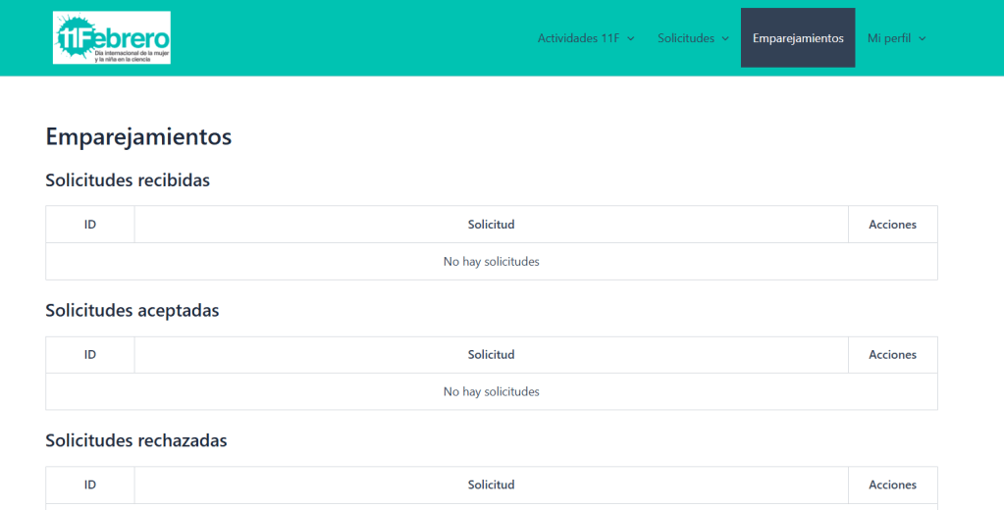Click Acciones column header in accepted requests table
Viewport: 1004px width, 510px height.
pyautogui.click(x=892, y=355)
